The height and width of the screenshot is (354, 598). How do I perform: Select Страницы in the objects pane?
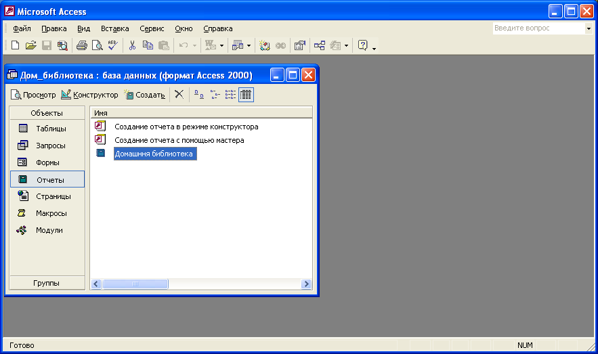pos(47,196)
